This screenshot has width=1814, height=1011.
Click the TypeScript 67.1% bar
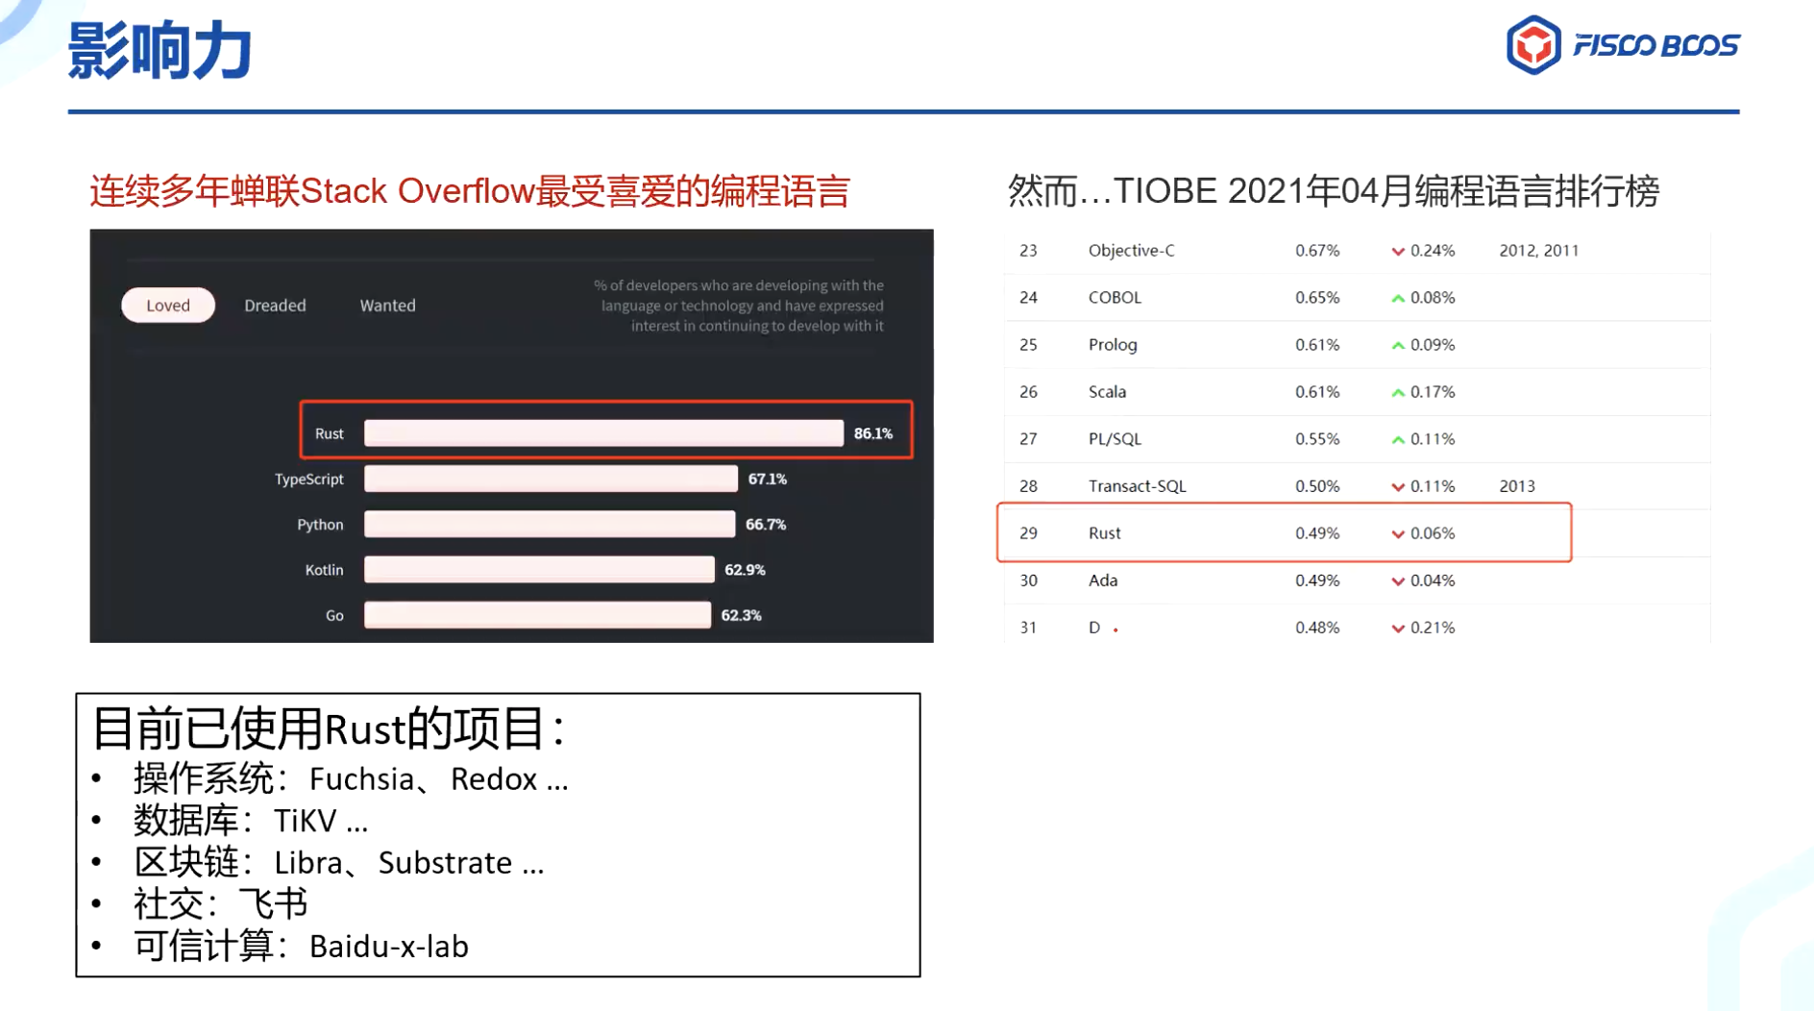tap(551, 479)
